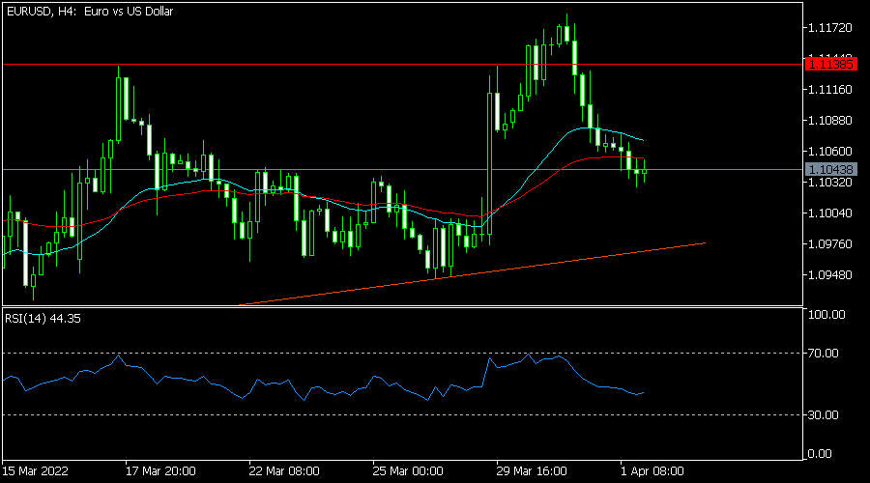Click the 1.11720 price scale value
The width and height of the screenshot is (870, 483).
point(830,28)
